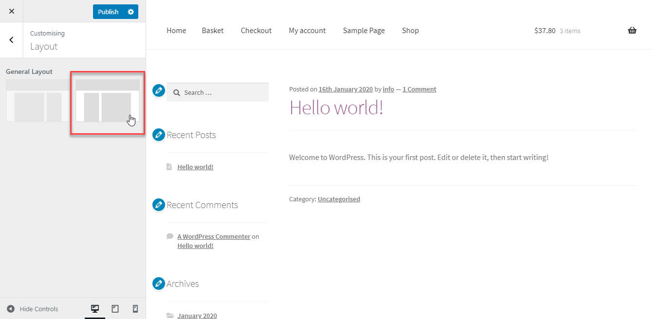
Task: Open the Home menu item
Action: point(176,31)
